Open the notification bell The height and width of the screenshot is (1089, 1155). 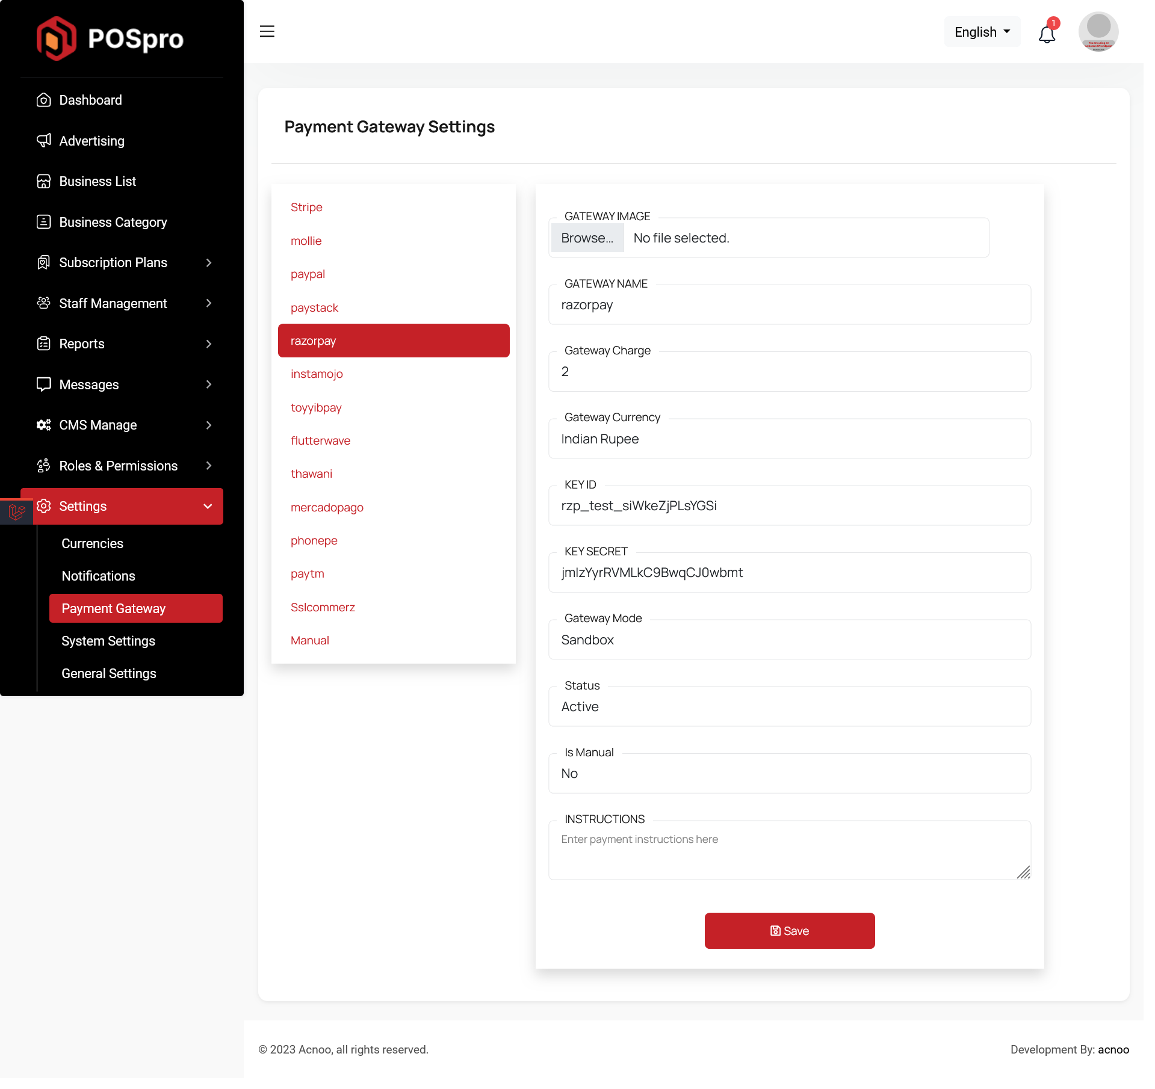[1047, 34]
